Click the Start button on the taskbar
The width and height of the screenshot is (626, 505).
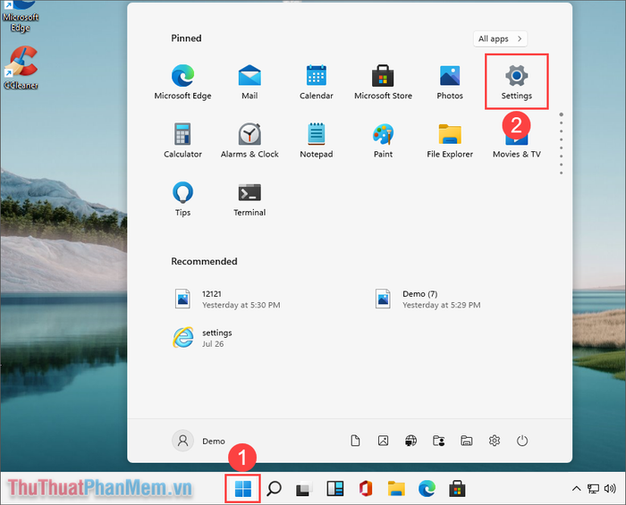(242, 489)
